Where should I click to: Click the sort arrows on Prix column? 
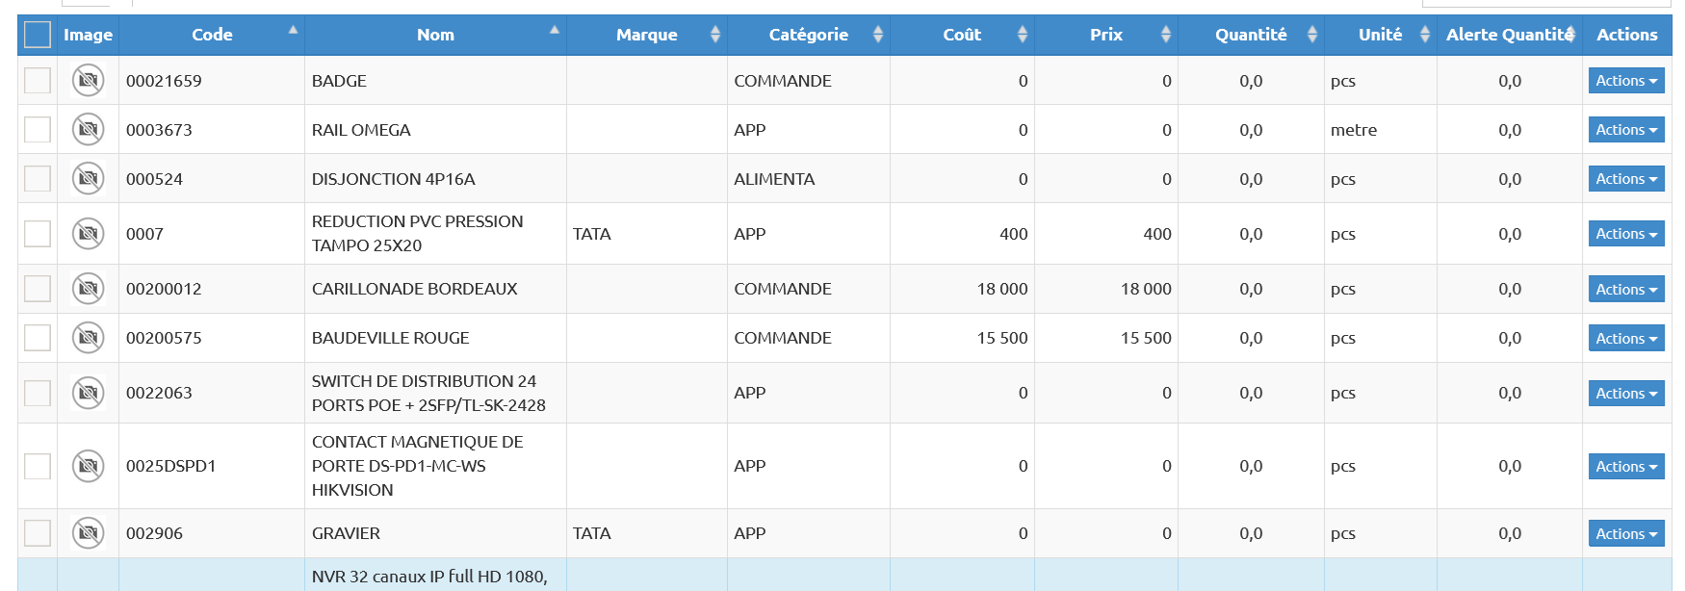(x=1165, y=35)
